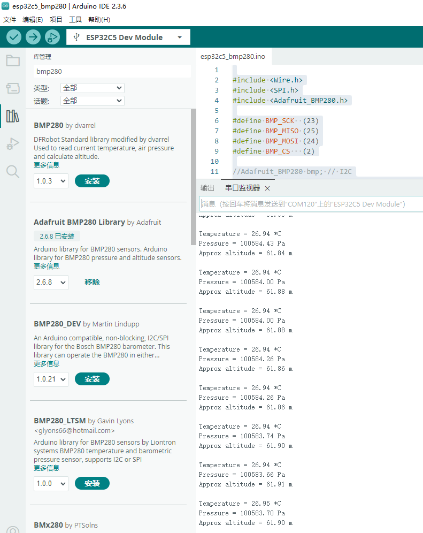Open 更多信息 link for BMP280_LTSM
Screen dimensions: 423x533
coord(47,468)
